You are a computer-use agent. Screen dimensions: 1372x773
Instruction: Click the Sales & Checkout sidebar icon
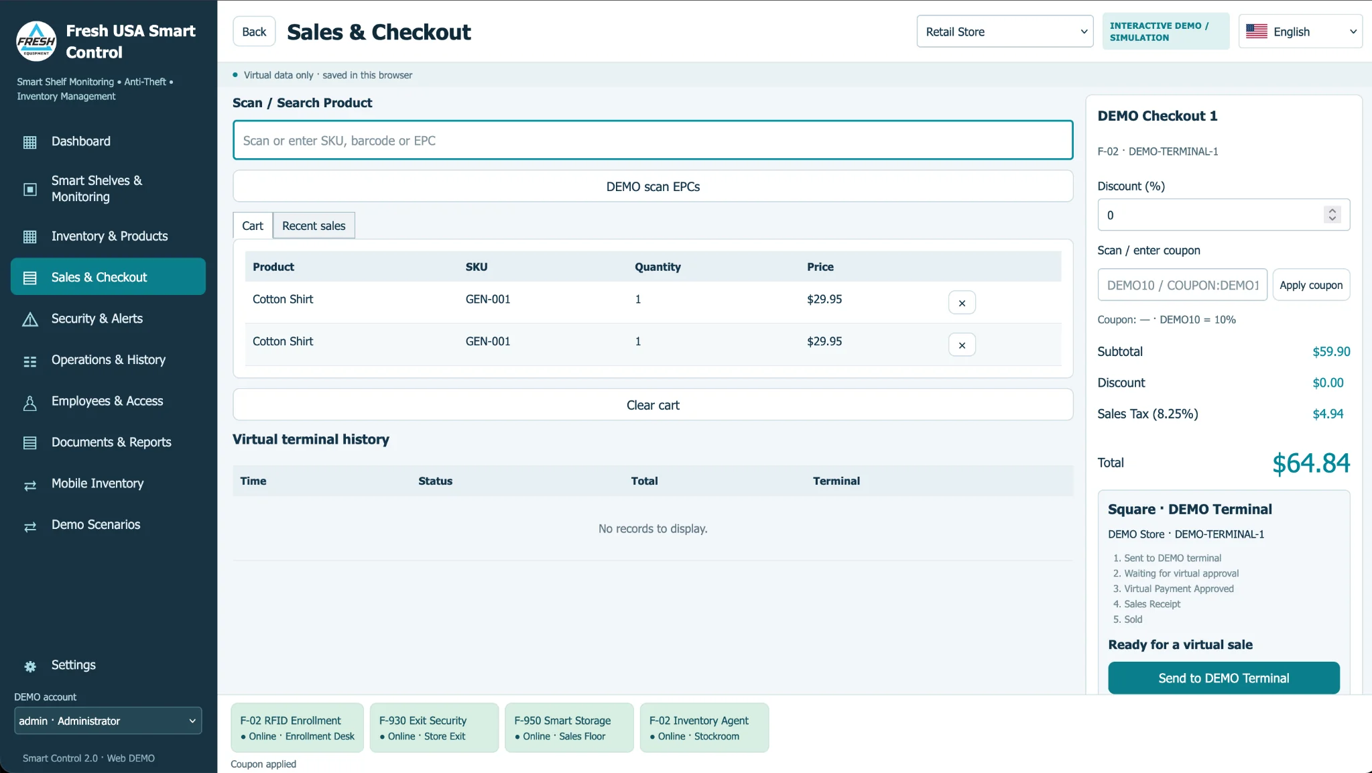coord(30,278)
